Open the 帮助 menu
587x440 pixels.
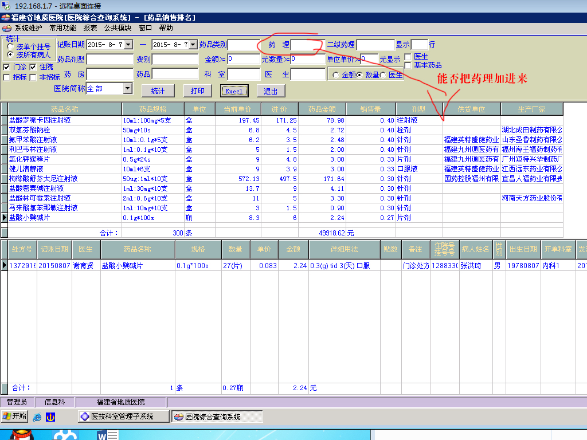pos(166,28)
